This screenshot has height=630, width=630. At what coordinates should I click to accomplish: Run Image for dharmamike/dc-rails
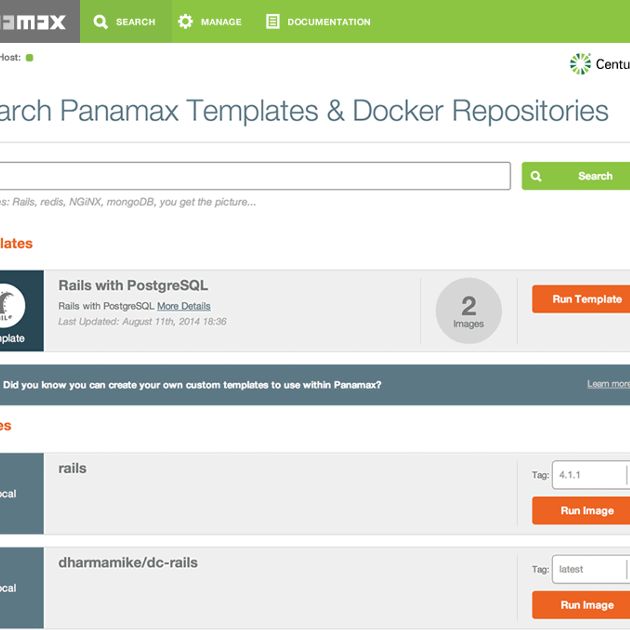[581, 605]
